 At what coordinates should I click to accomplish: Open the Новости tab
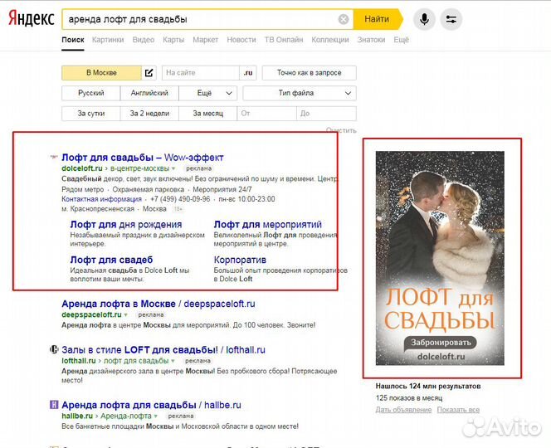coord(241,40)
